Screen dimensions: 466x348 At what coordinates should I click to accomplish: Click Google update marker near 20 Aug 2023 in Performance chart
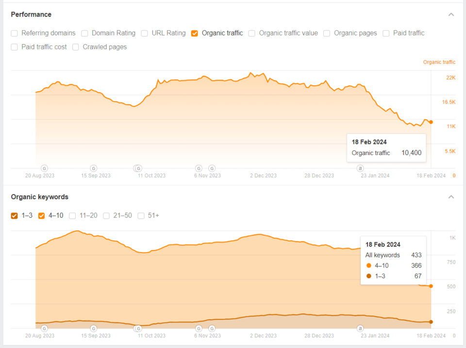(44, 169)
